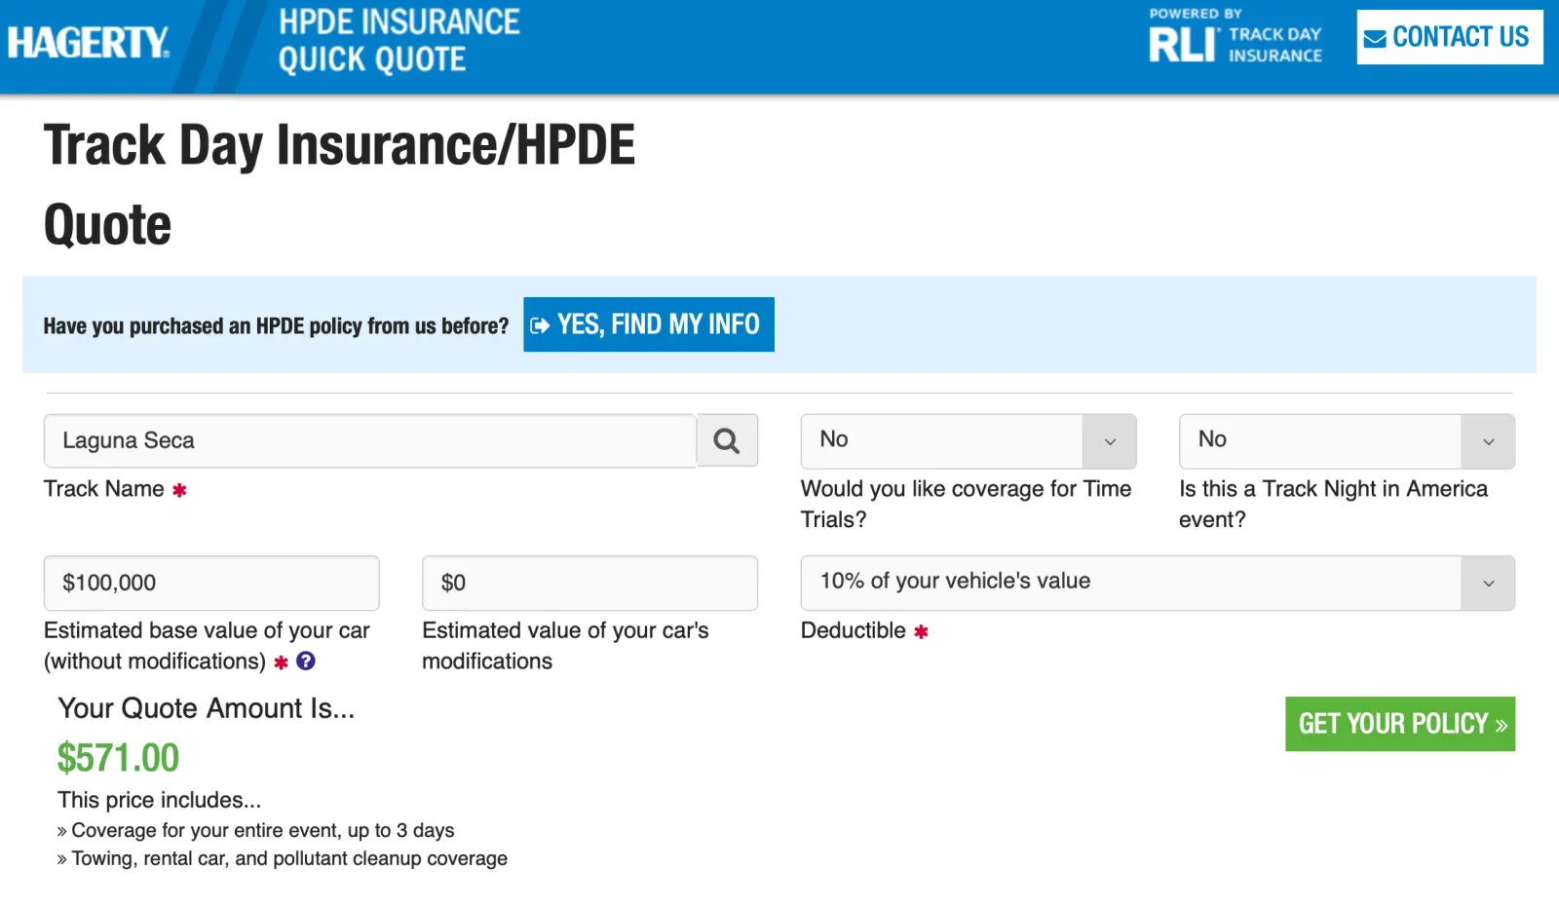Screen dimensions: 1559x907
Task: Click the magnifier search icon beside Laguna Seca
Action: point(727,441)
